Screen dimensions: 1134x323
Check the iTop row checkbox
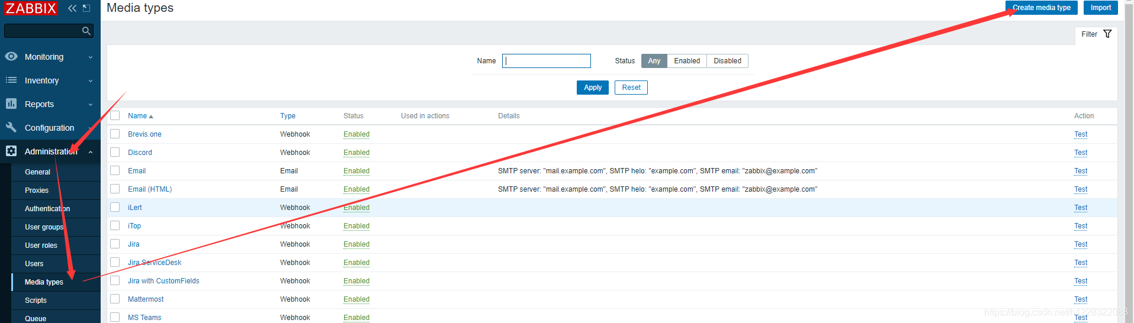[115, 225]
